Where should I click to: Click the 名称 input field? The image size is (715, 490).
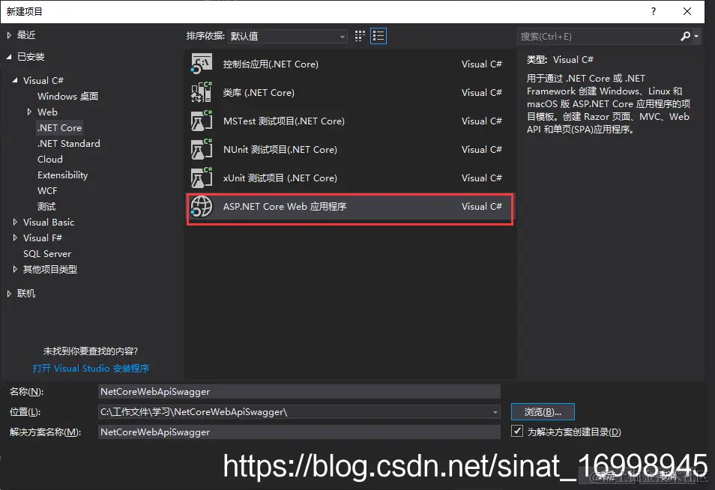299,392
